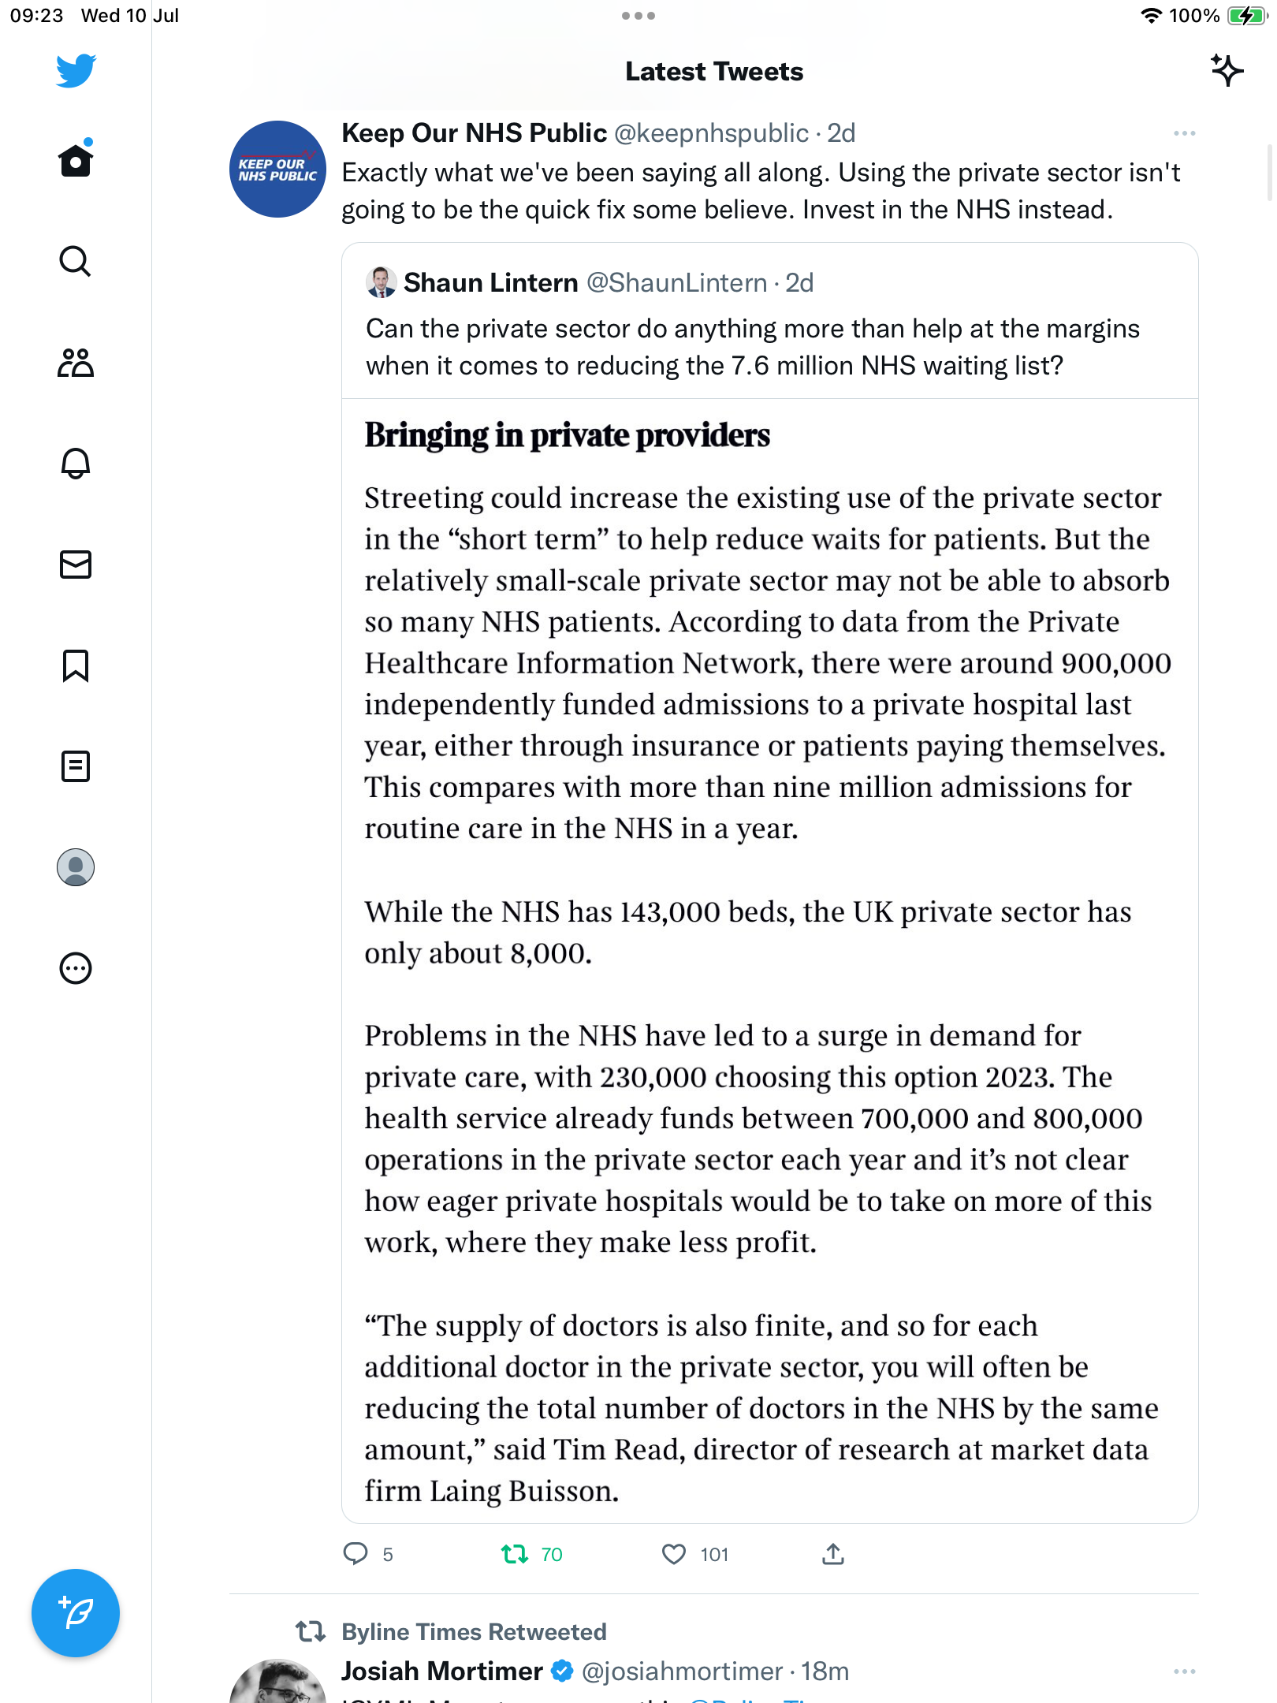
Task: Reply to the Keep Our NHS Public tweet
Action: tap(356, 1554)
